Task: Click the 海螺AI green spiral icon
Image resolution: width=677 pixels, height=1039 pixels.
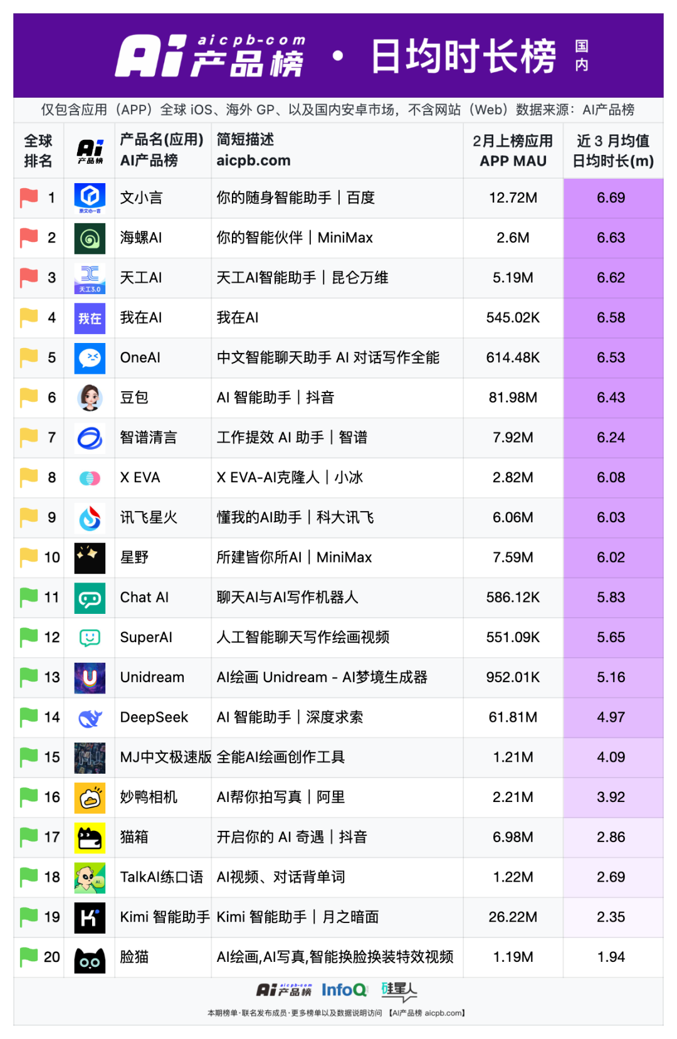Action: (90, 238)
